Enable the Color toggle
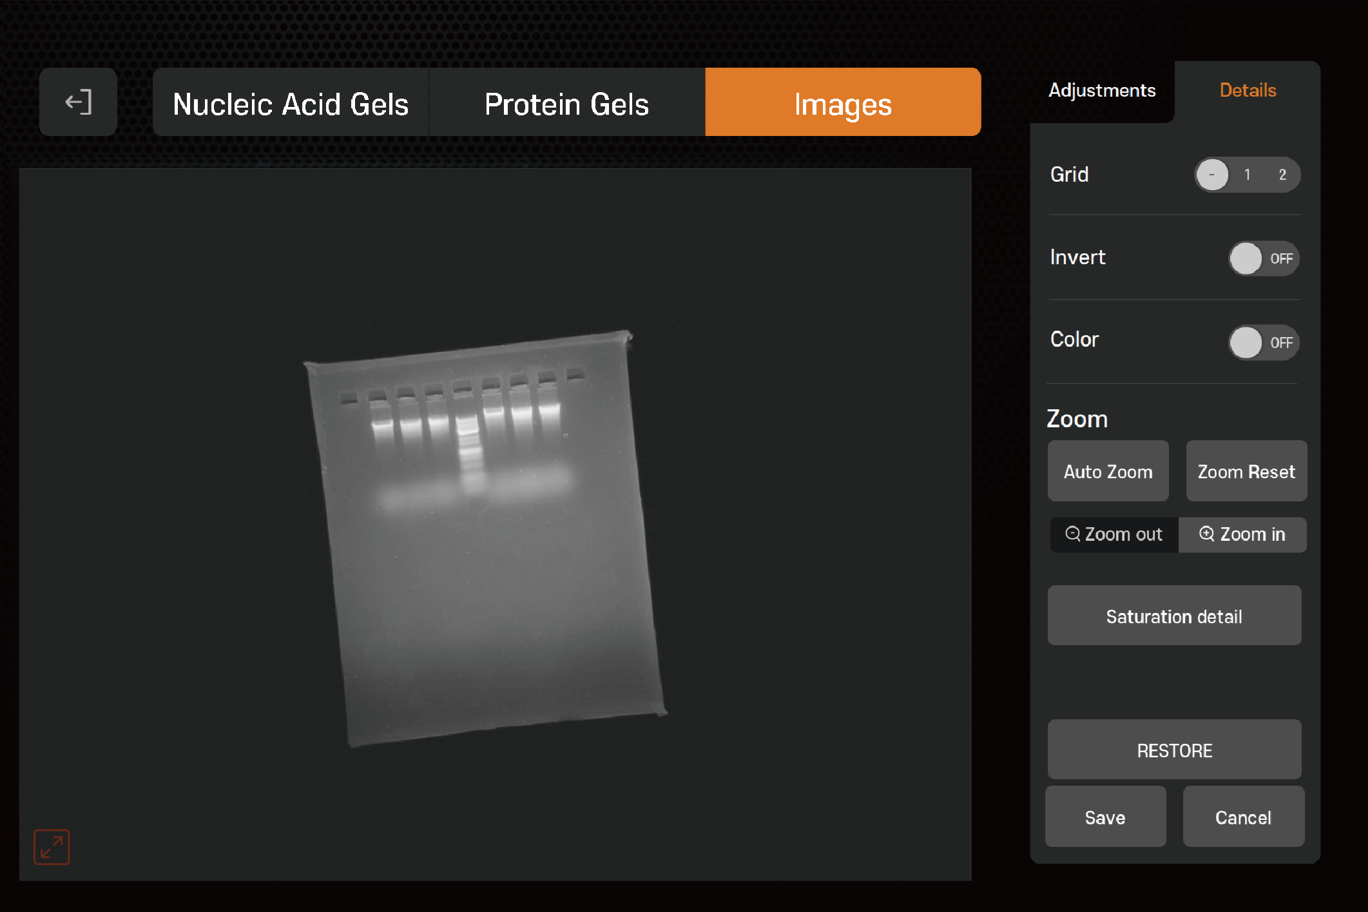The height and width of the screenshot is (912, 1368). [x=1263, y=342]
